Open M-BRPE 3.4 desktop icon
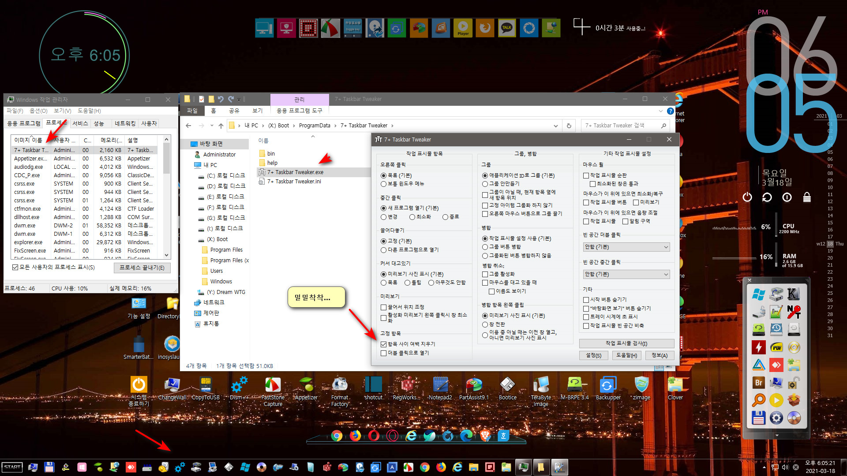The width and height of the screenshot is (847, 476). 574,388
